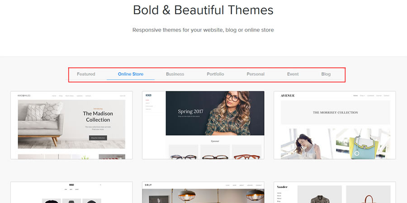Pick the Xander theme thumbnail
Image resolution: width=407 pixels, height=203 pixels.
(x=335, y=193)
